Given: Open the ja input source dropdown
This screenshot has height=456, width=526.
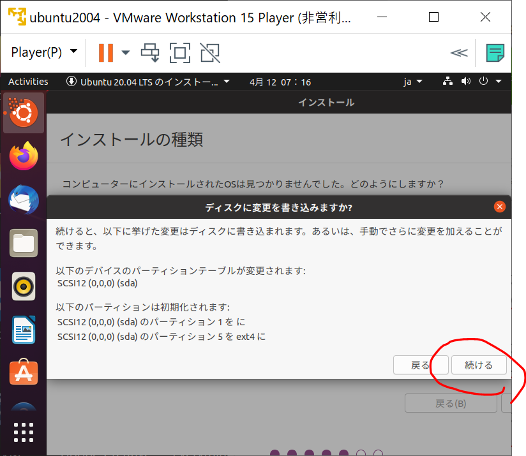Looking at the screenshot, I should click(412, 82).
